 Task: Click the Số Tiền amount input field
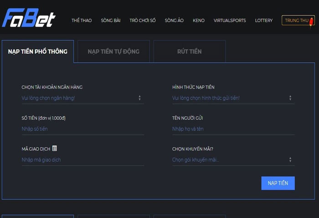pyautogui.click(x=82, y=129)
